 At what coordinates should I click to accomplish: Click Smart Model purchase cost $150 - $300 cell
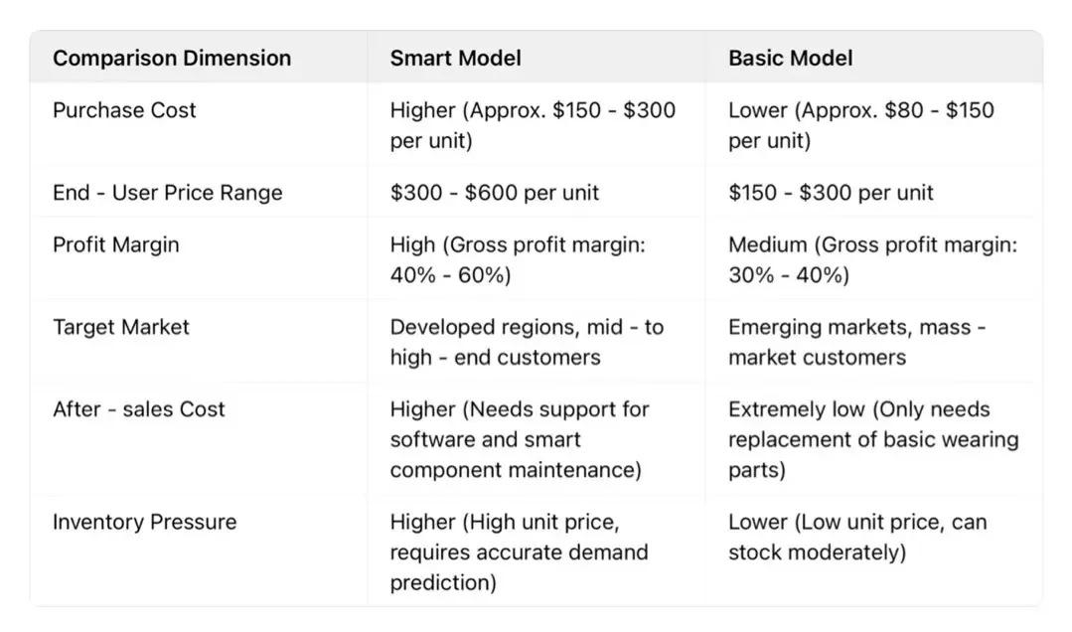pos(533,125)
